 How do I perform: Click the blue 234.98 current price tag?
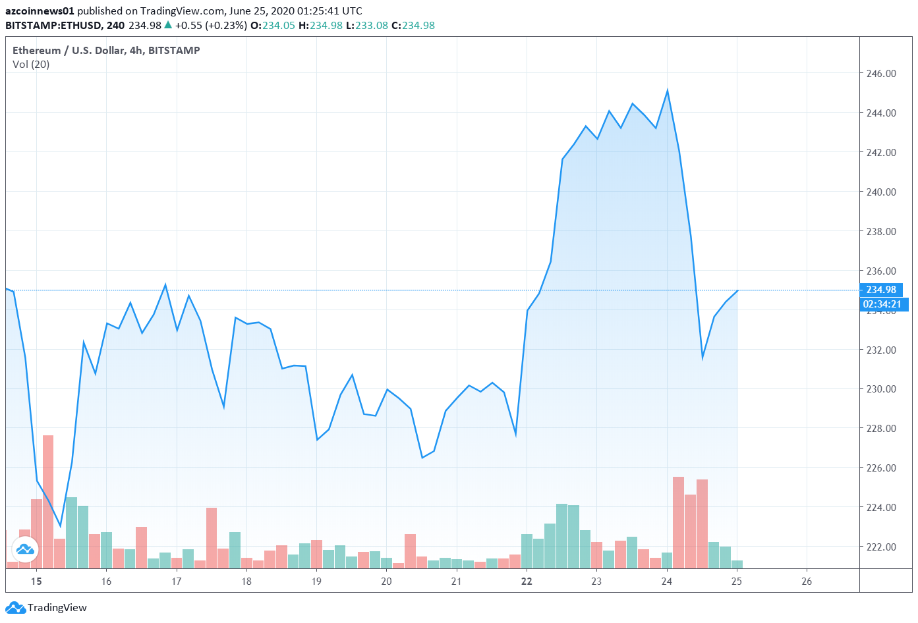point(881,290)
